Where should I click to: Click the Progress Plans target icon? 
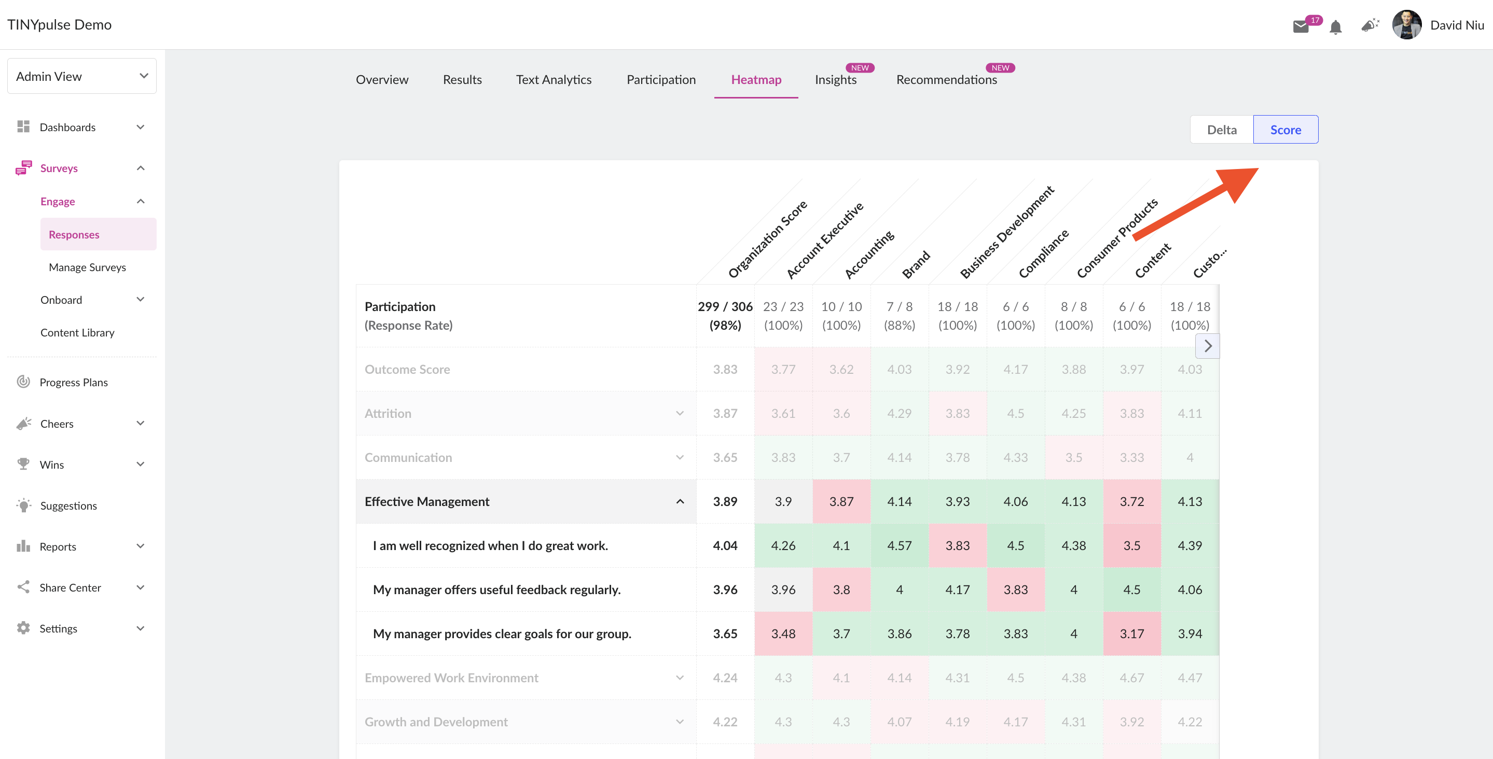click(x=23, y=382)
